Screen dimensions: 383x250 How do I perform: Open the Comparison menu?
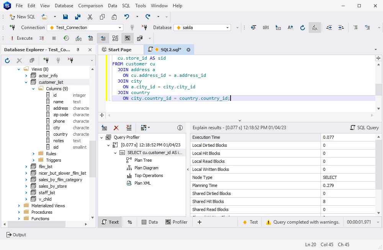[x=90, y=5]
